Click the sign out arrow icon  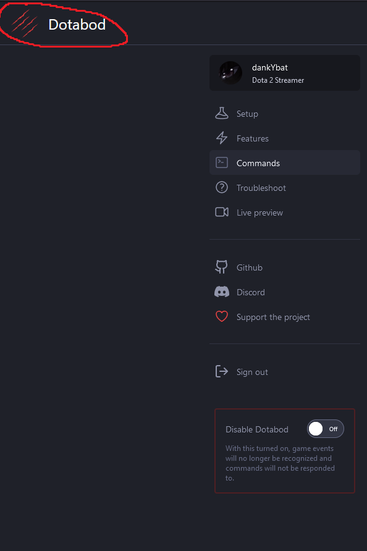[222, 371]
